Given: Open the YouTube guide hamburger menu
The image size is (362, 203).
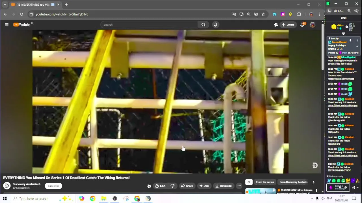Looking at the screenshot, I should coord(7,25).
